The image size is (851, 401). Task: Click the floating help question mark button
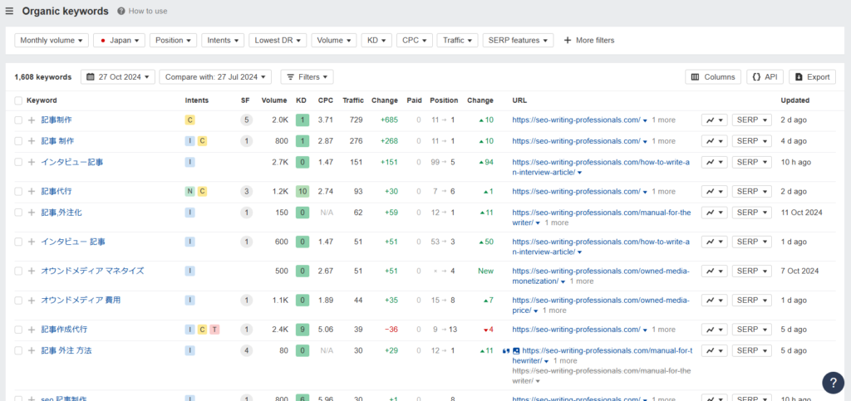833,382
